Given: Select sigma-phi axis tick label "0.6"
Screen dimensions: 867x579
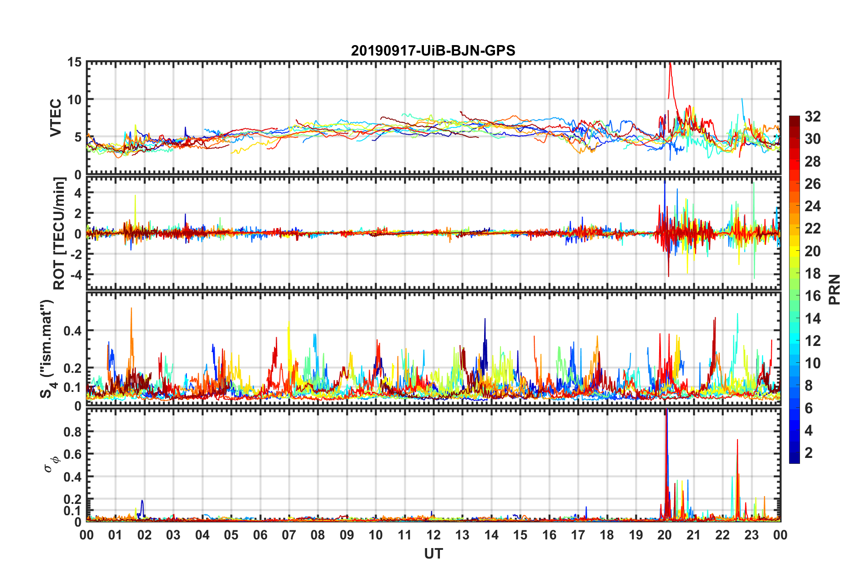Looking at the screenshot, I should [x=73, y=454].
